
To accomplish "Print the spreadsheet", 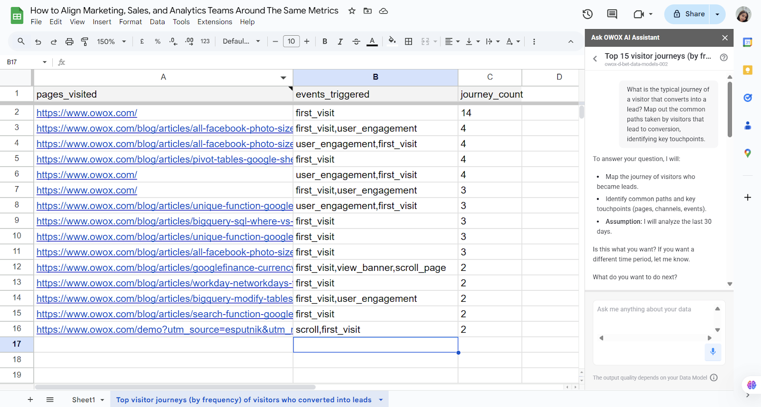I will point(69,41).
